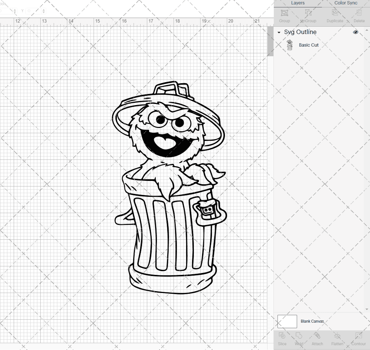This screenshot has height=350, width=370.
Task: Switch to the Layers tab
Action: pos(297,3)
